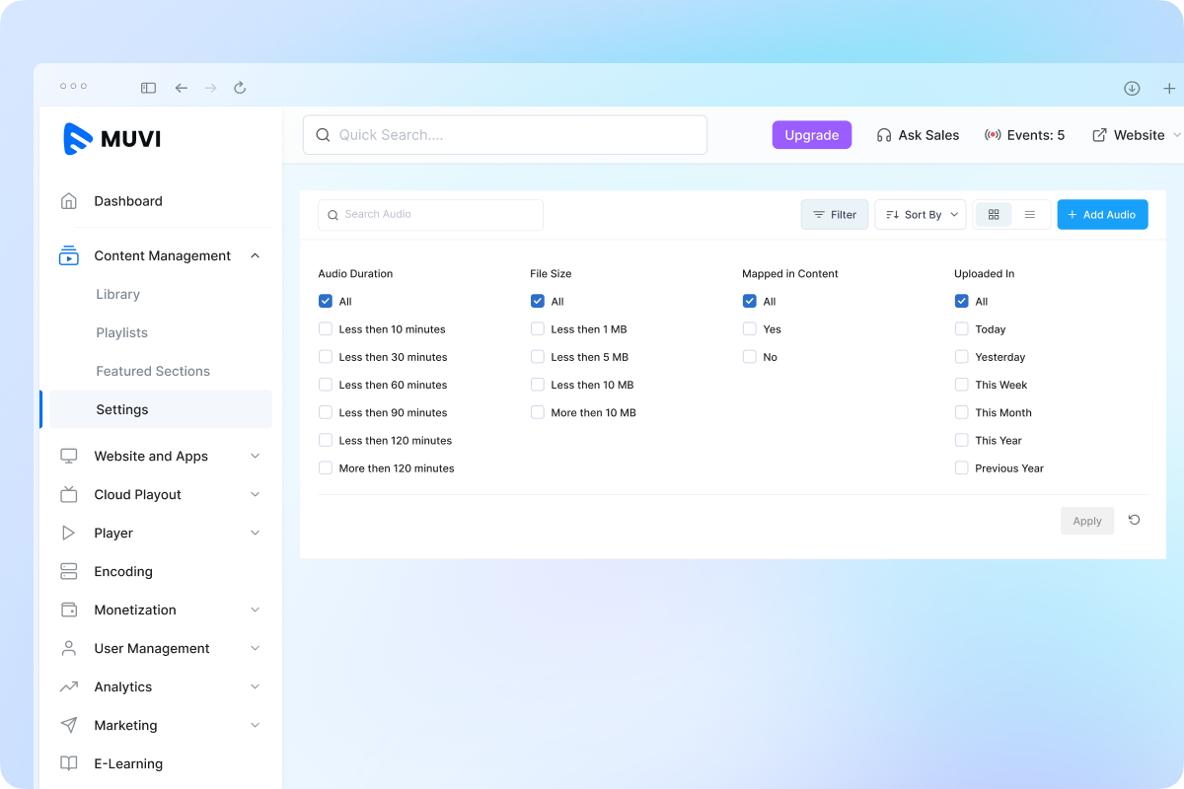The image size is (1184, 789).
Task: Select the Website and Apps monitor icon
Action: pos(69,456)
